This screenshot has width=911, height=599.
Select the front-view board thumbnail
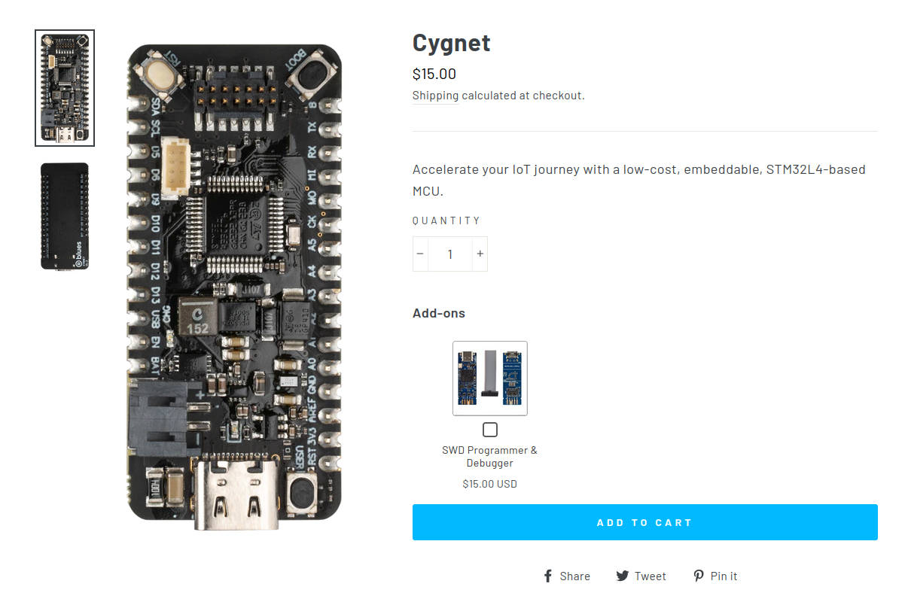pyautogui.click(x=65, y=88)
